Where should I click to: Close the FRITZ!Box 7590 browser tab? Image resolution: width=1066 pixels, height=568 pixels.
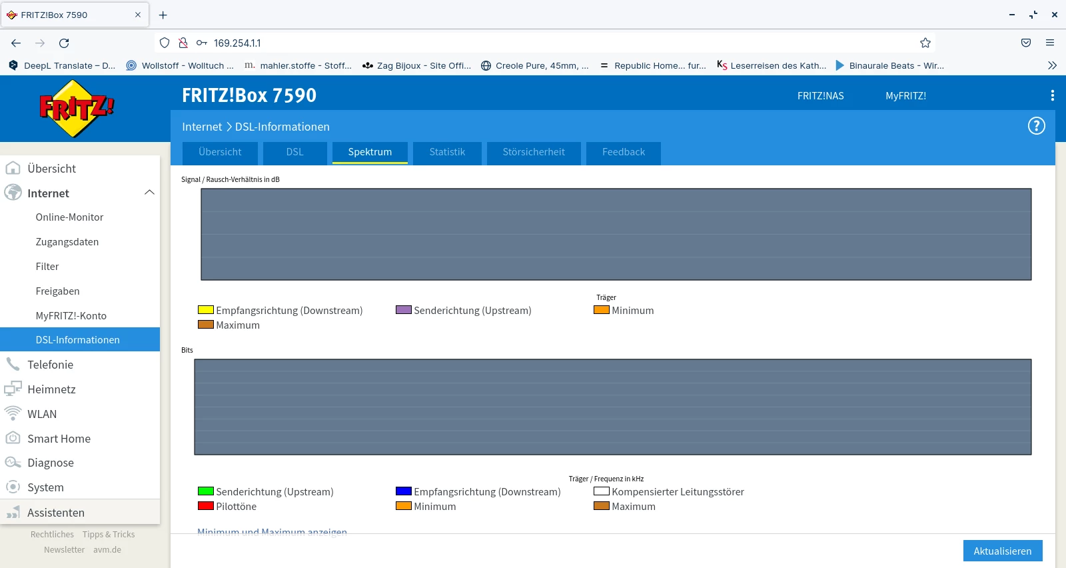(x=138, y=15)
